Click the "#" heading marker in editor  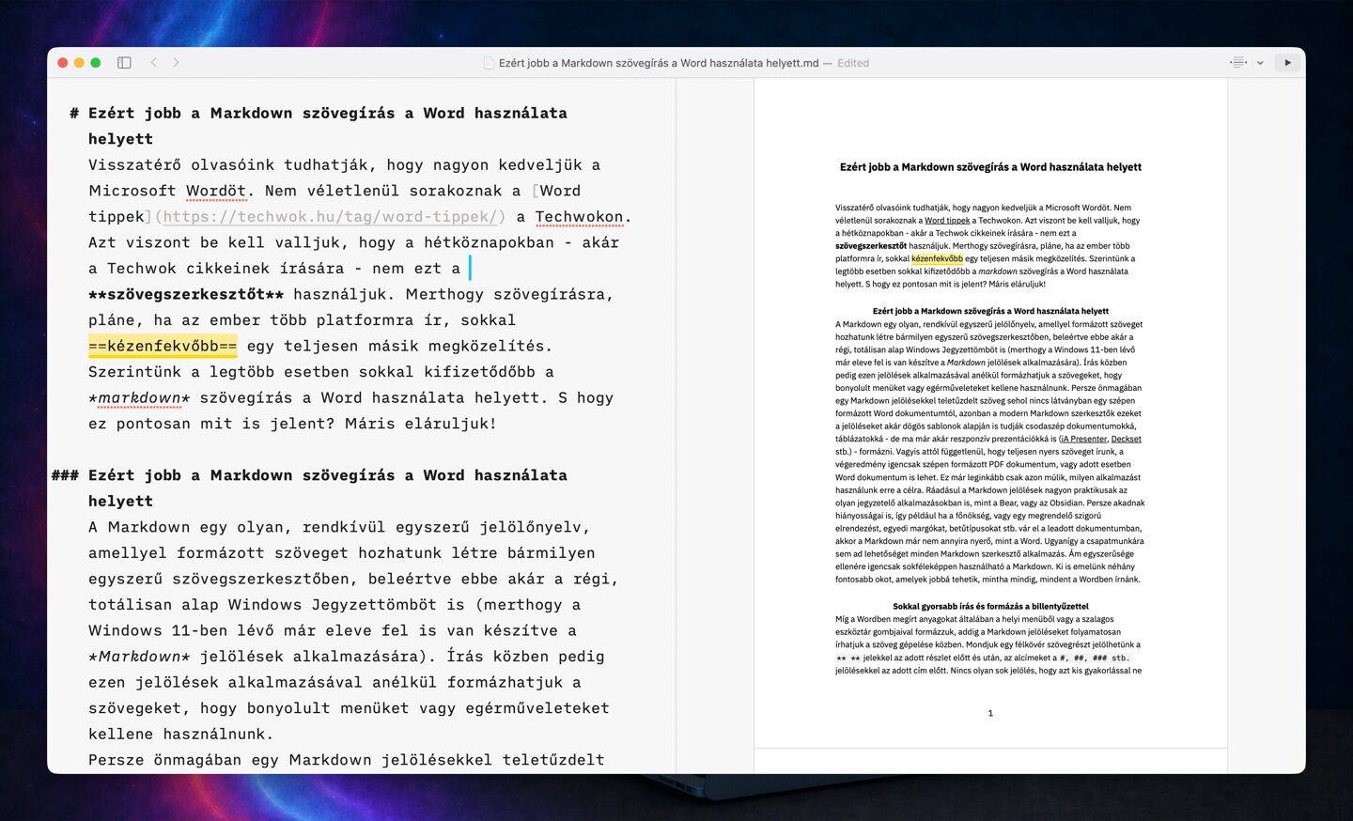click(74, 113)
